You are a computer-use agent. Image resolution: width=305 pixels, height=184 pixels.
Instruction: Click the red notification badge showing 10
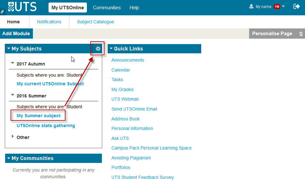pyautogui.click(x=277, y=7)
